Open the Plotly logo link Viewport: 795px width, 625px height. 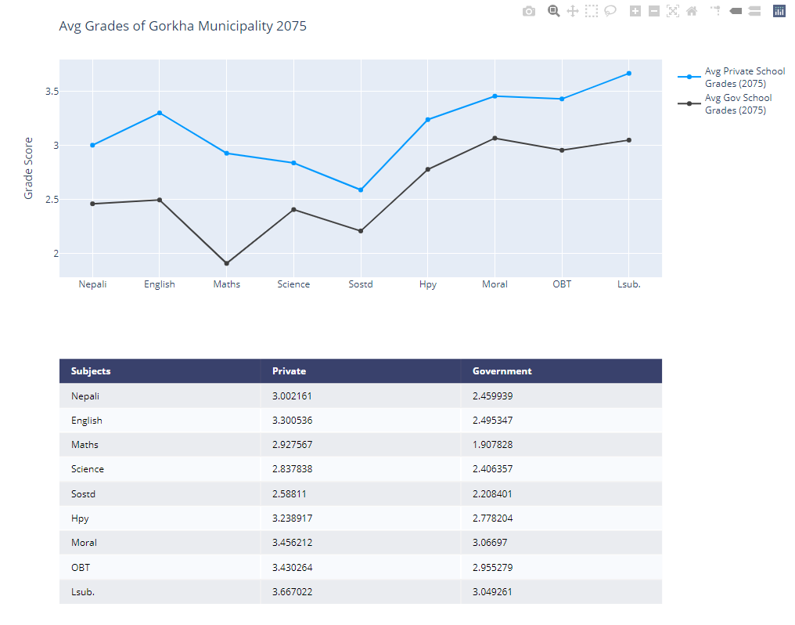point(779,11)
